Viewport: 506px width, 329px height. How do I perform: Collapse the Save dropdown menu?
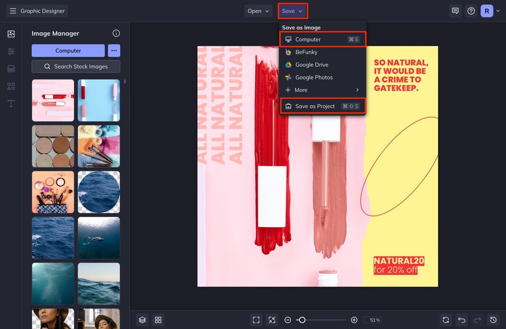pyautogui.click(x=293, y=11)
